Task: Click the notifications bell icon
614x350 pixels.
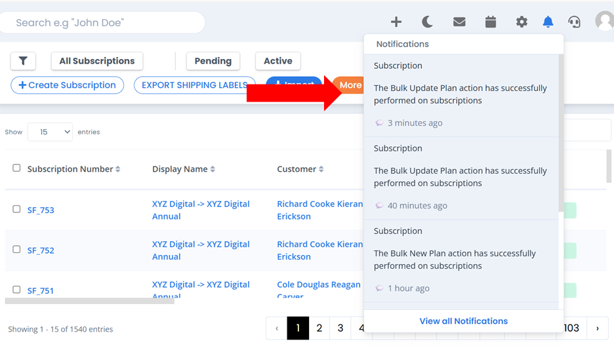Action: pyautogui.click(x=548, y=22)
